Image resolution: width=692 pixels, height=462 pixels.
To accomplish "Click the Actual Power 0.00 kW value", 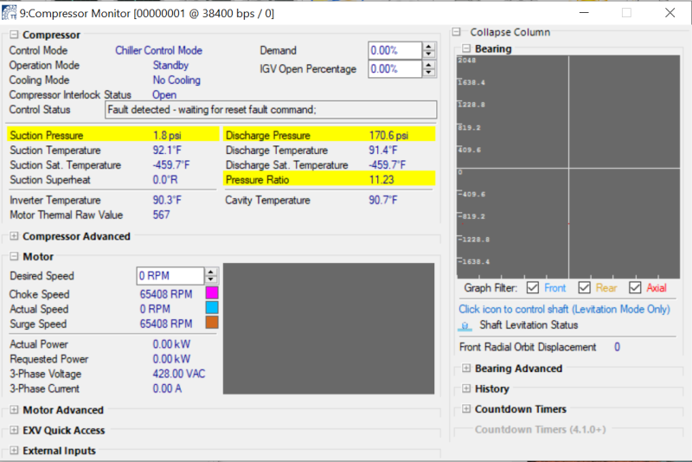I will click(x=171, y=343).
